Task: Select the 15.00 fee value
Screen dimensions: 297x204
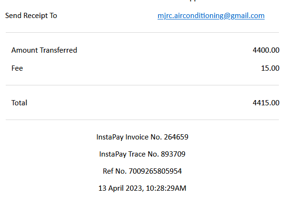Action: click(270, 68)
